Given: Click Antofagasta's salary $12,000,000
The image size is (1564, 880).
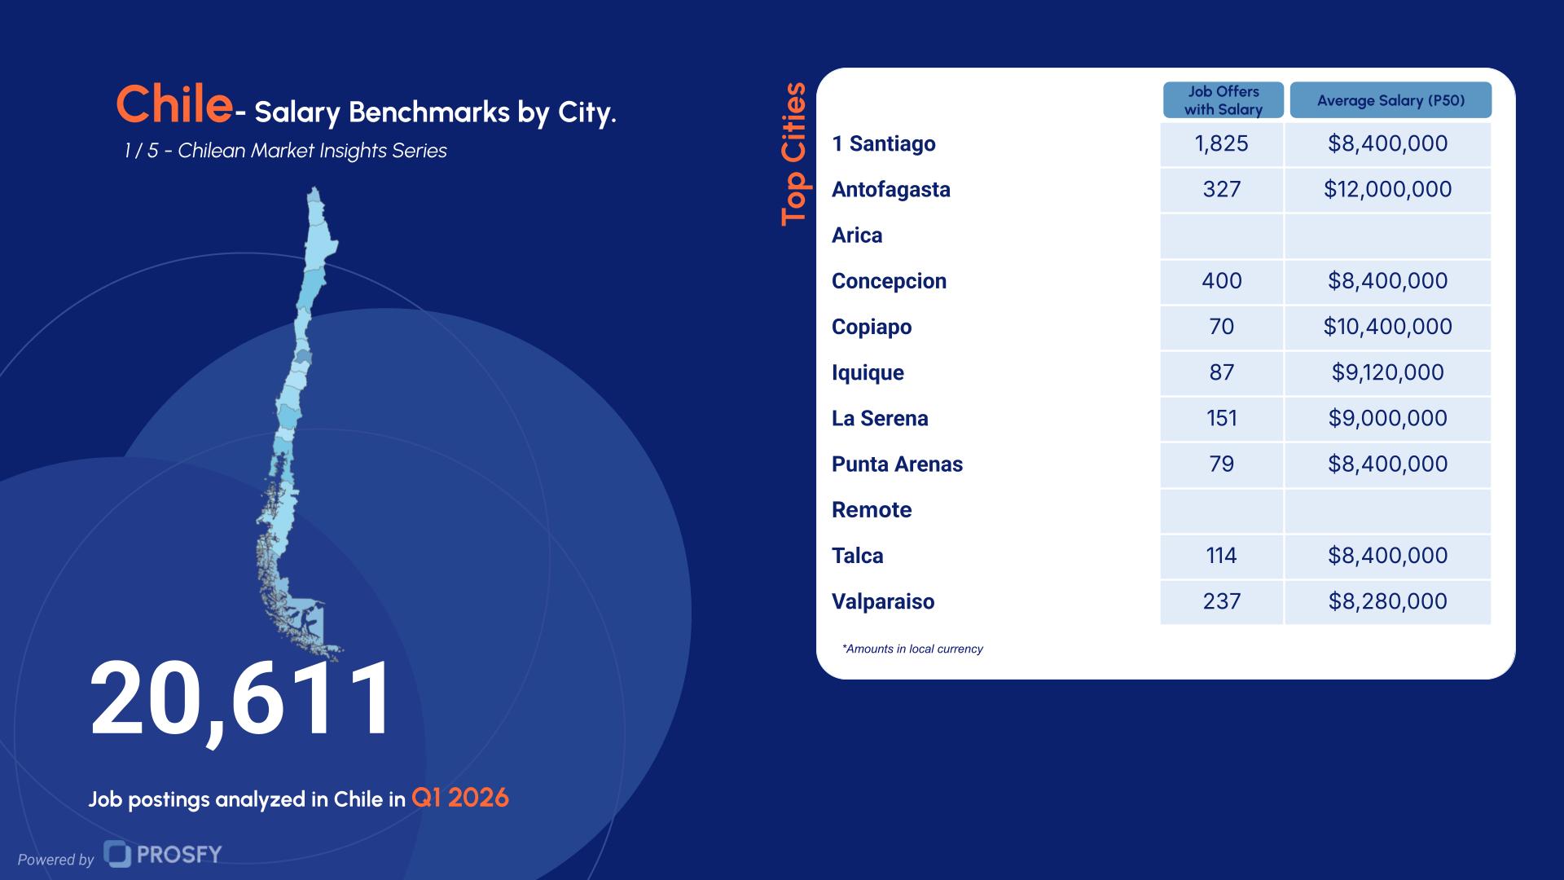Looking at the screenshot, I should 1387,189.
